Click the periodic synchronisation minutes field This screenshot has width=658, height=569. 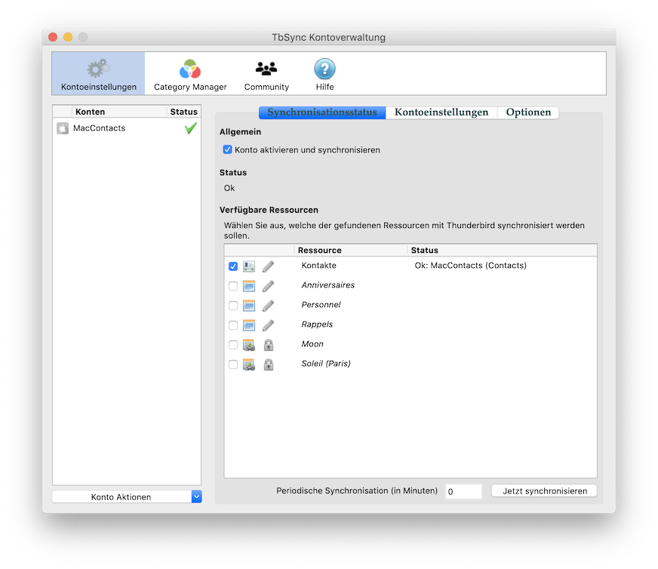(463, 491)
